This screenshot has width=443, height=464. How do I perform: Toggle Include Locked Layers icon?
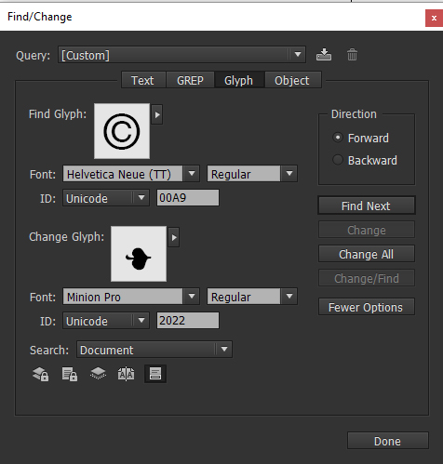point(41,374)
